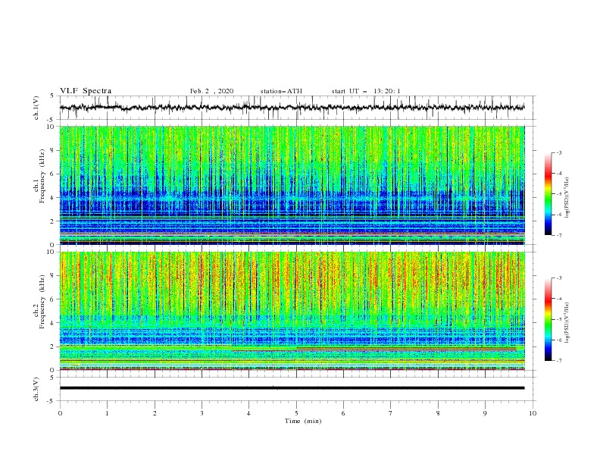Screen dimensions: 600x464
Task: Click the ch.1 voltage waveform trace
Action: pyautogui.click(x=292, y=108)
